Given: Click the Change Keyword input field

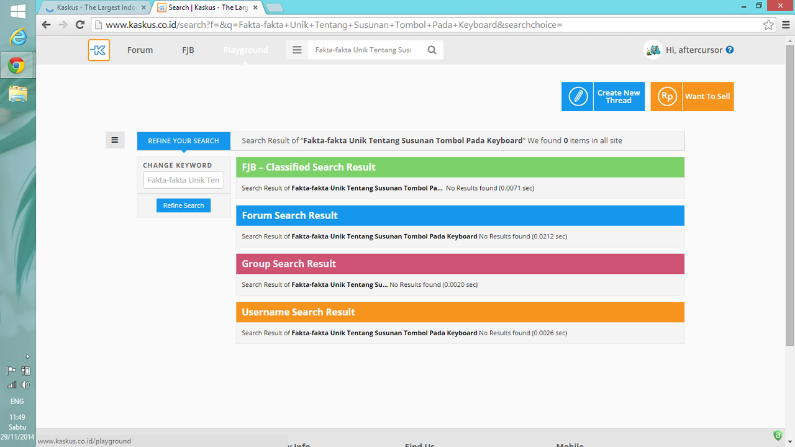Looking at the screenshot, I should coord(183,180).
